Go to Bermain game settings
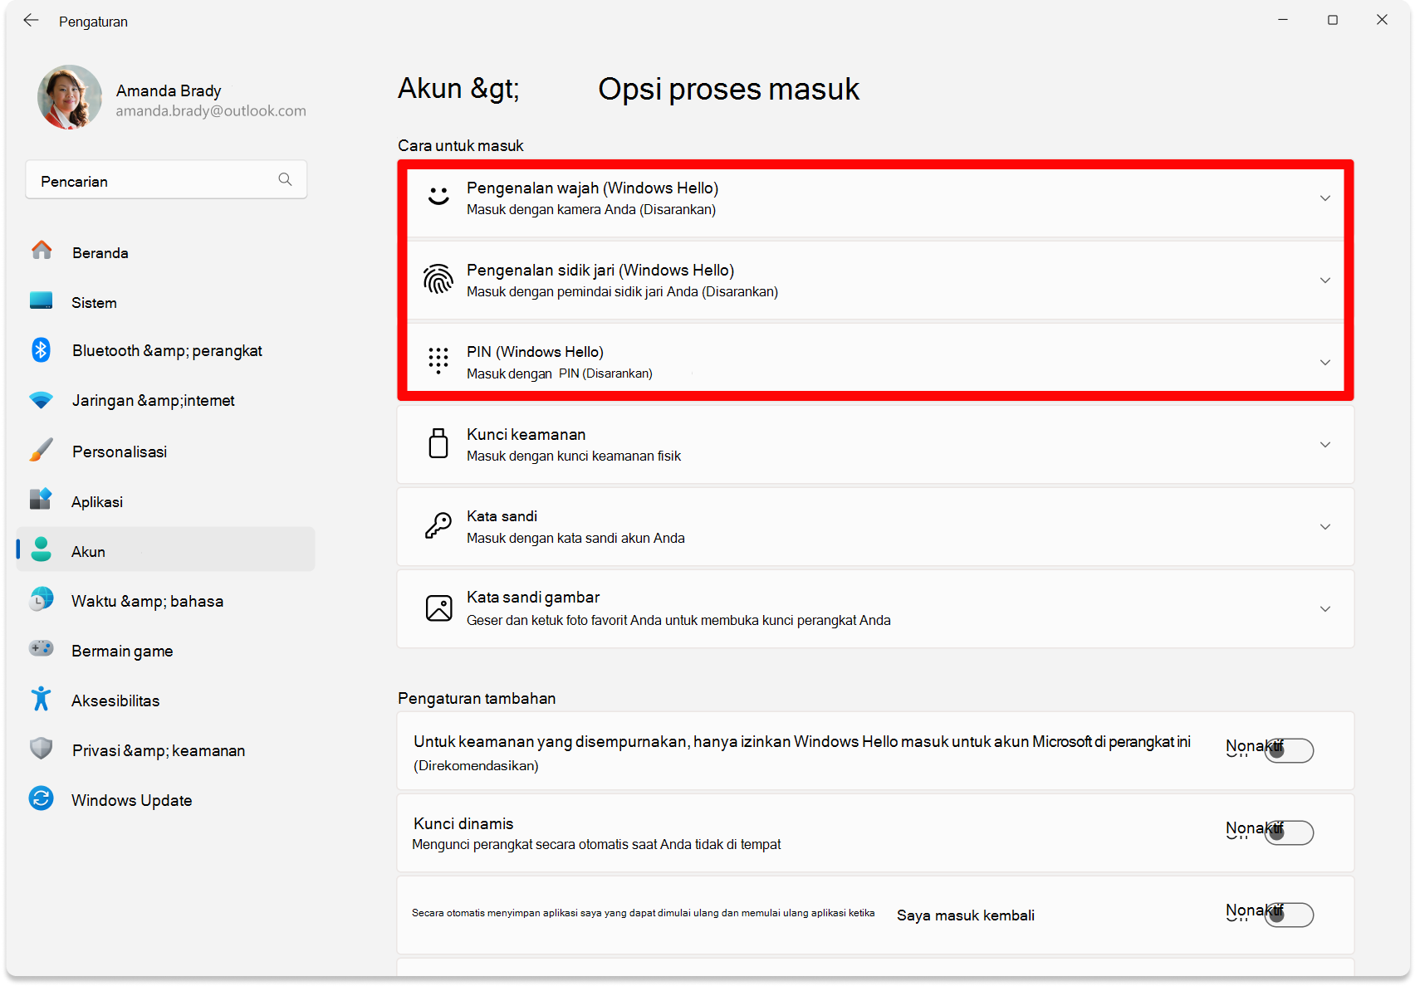The image size is (1415, 986). tap(166, 650)
